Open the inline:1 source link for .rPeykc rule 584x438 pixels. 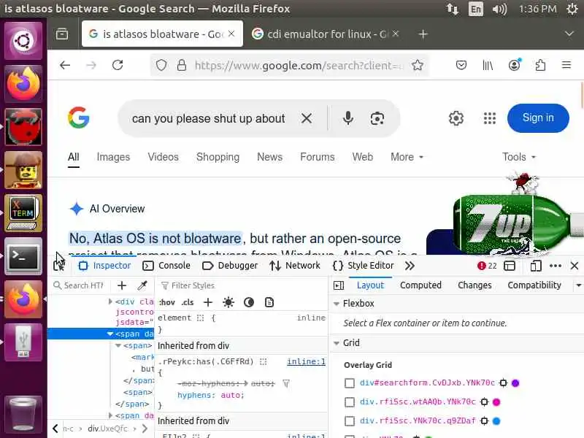306,361
